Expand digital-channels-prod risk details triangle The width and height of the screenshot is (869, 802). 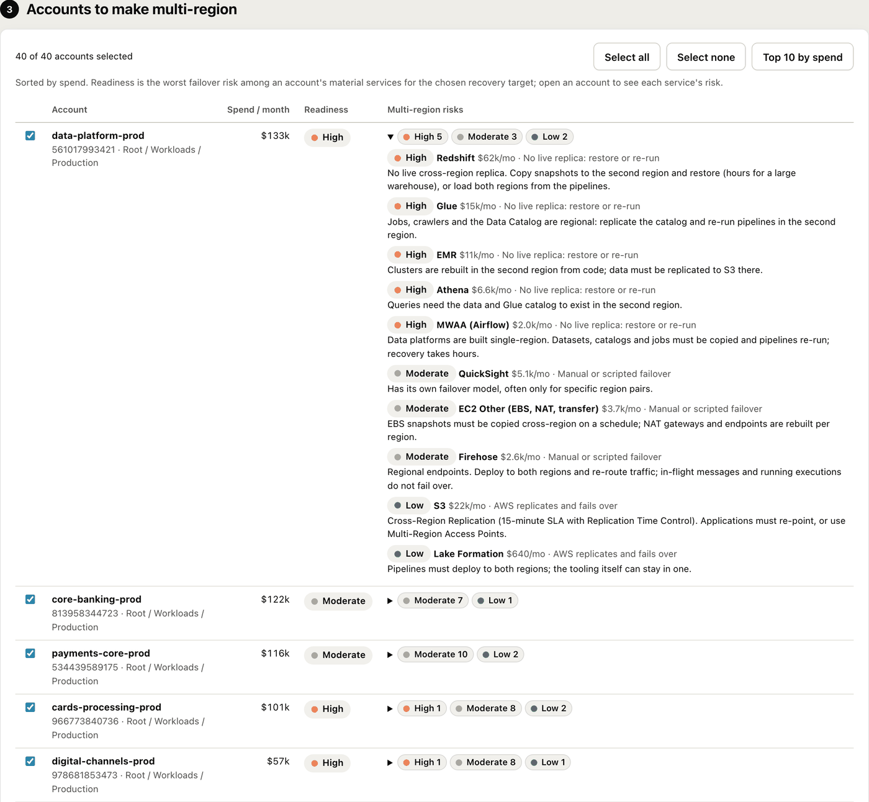pos(390,763)
